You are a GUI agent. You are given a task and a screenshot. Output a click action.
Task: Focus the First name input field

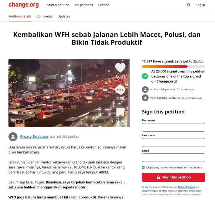(173, 127)
